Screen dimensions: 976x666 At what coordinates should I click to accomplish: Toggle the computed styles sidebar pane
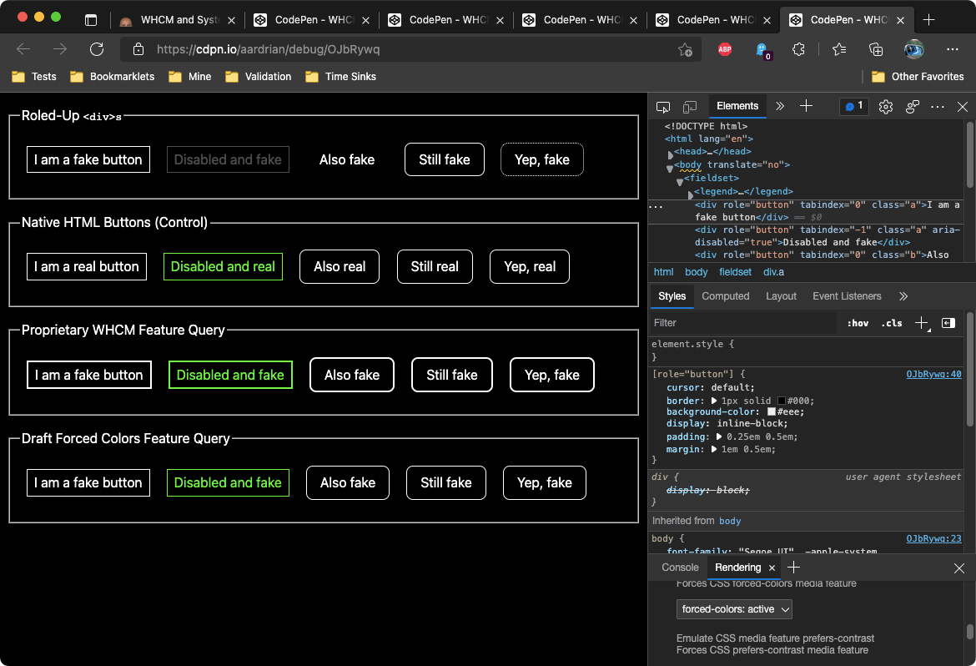(x=948, y=323)
